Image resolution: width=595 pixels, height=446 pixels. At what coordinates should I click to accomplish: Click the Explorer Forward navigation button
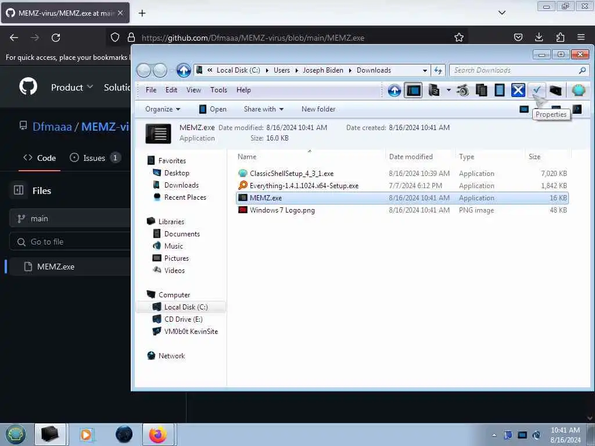(x=160, y=70)
